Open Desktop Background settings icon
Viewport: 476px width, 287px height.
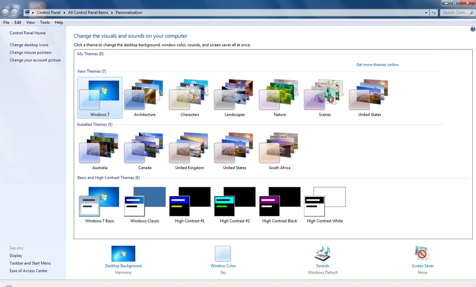tap(123, 254)
